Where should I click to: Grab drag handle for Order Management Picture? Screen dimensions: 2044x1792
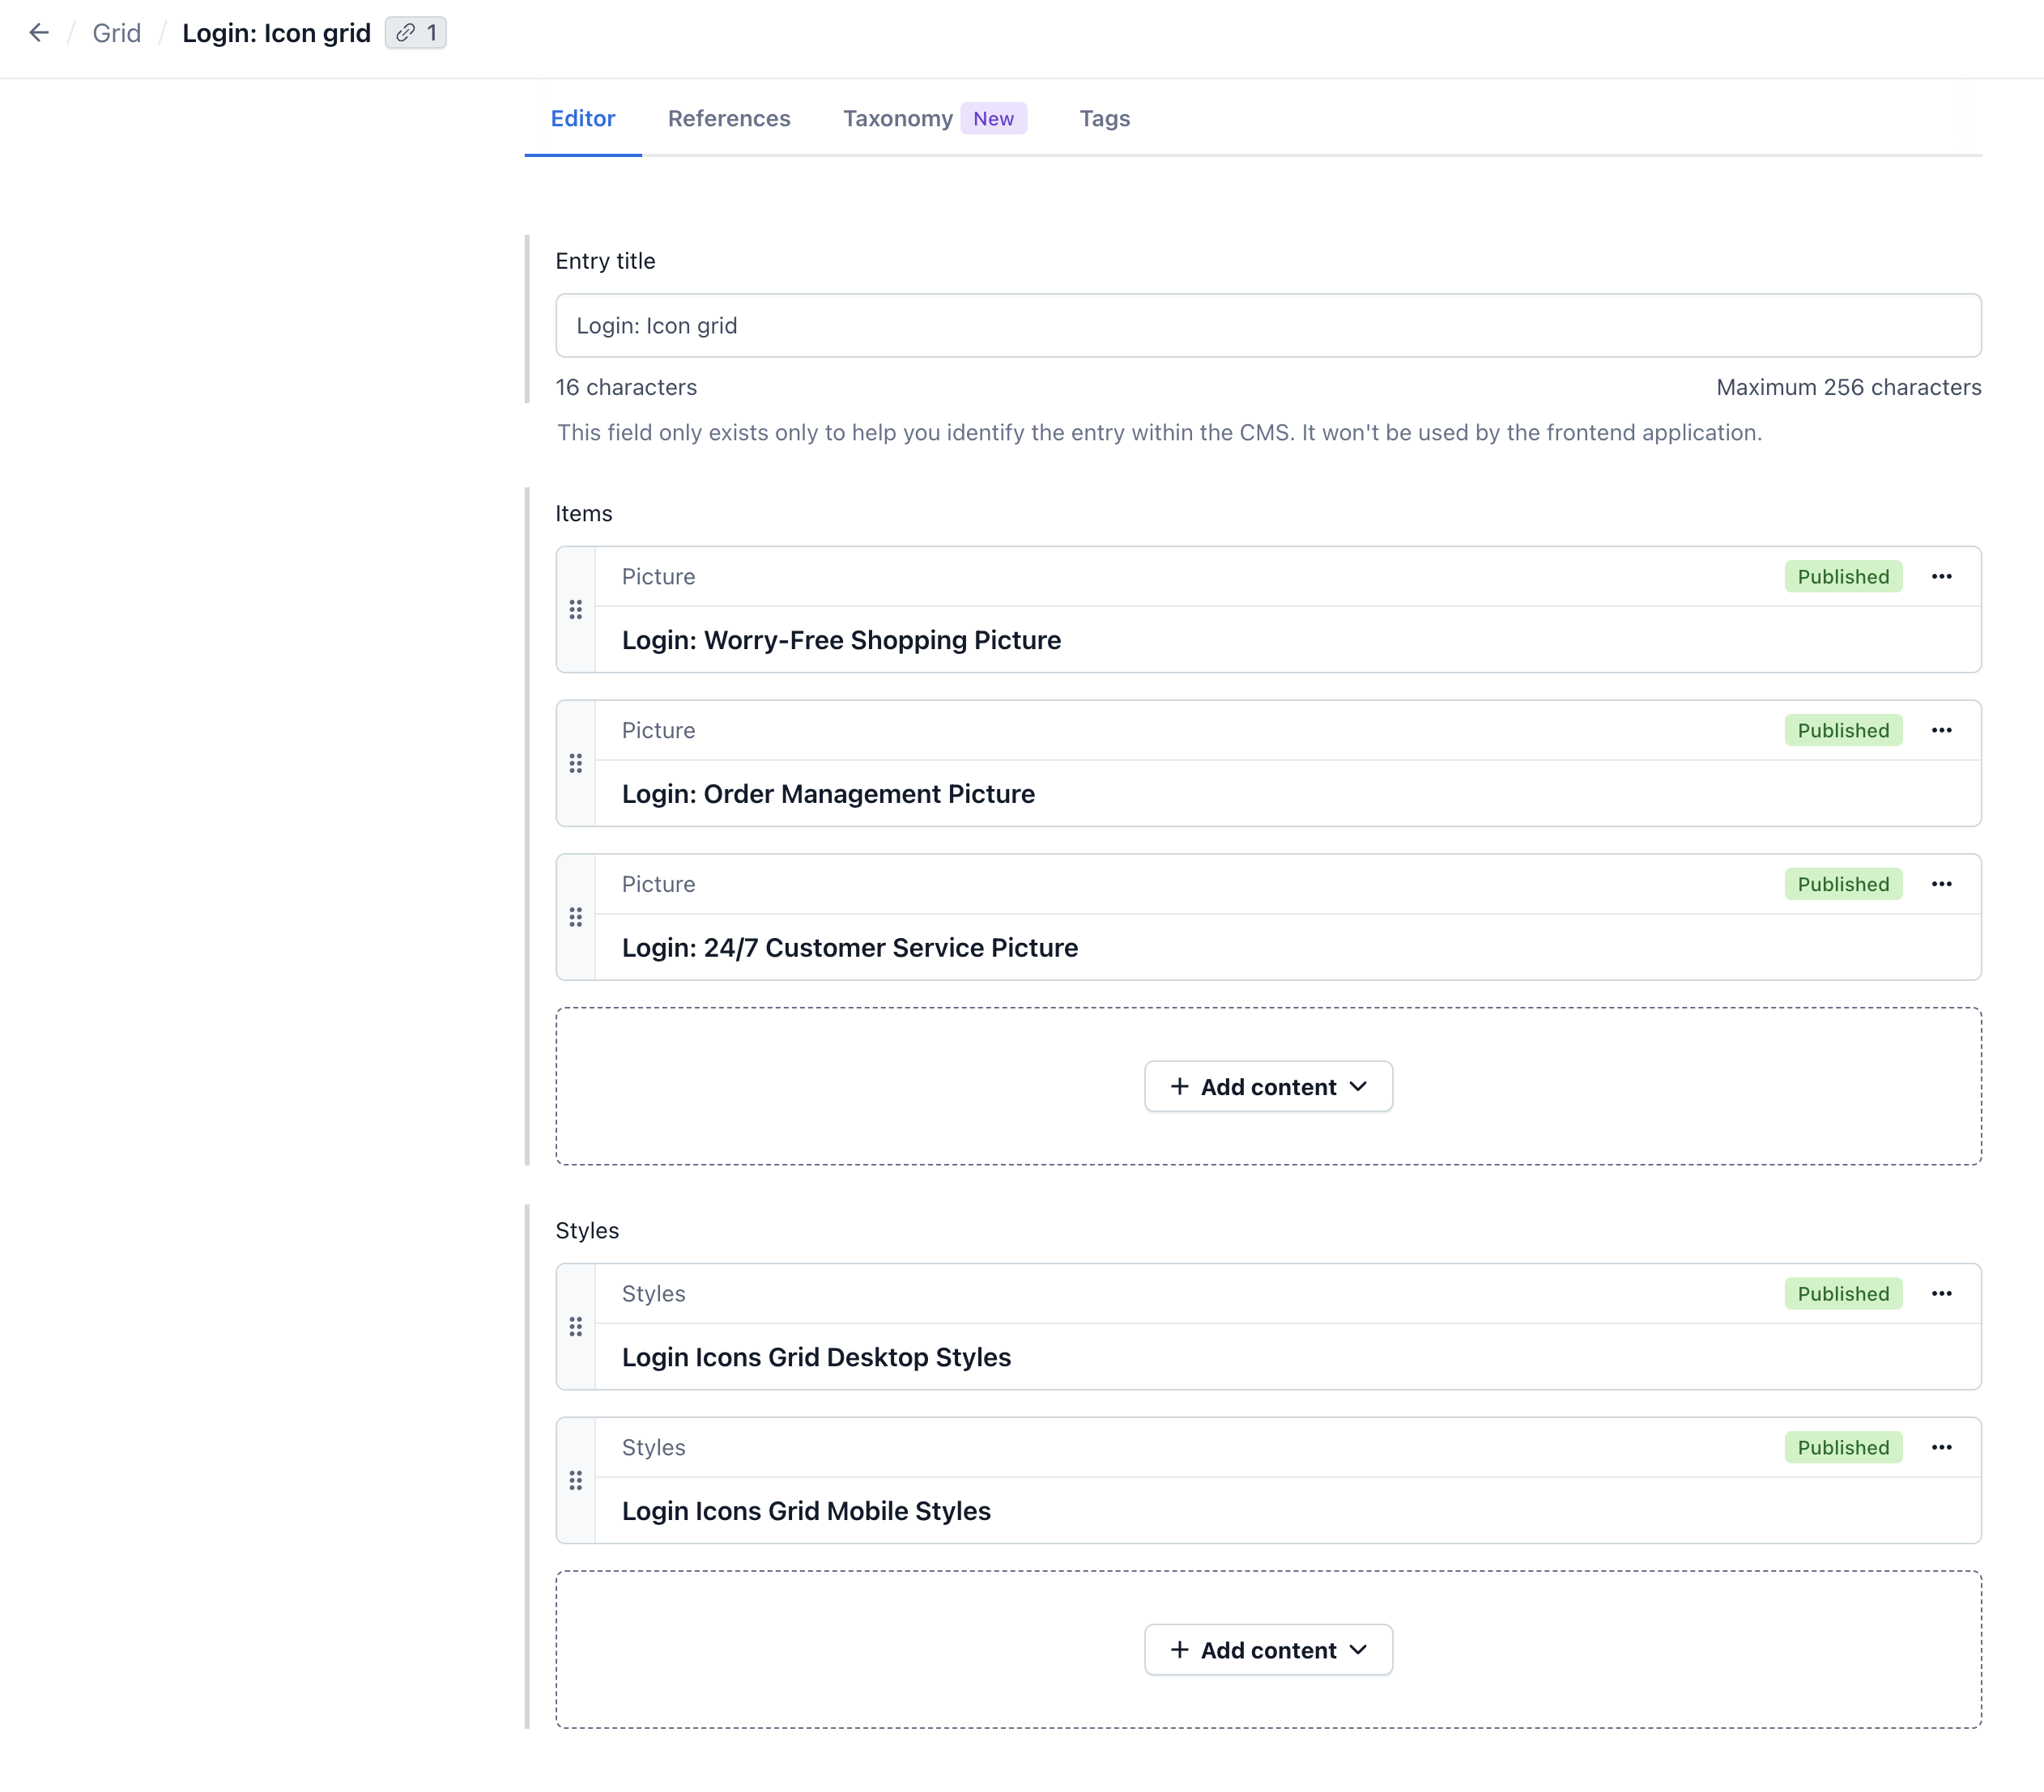click(576, 763)
